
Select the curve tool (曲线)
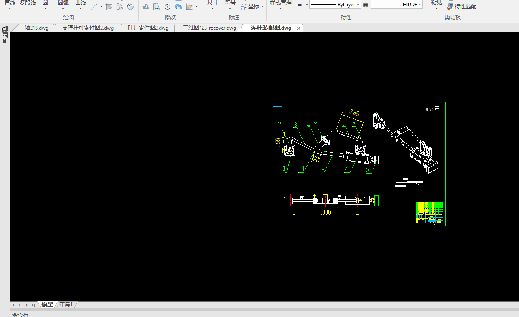click(x=81, y=3)
